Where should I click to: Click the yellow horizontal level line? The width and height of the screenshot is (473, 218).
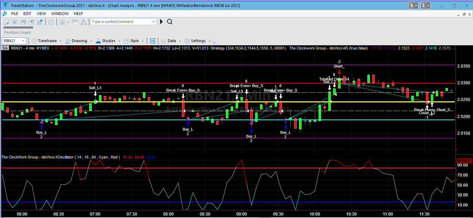pyautogui.click(x=228, y=102)
